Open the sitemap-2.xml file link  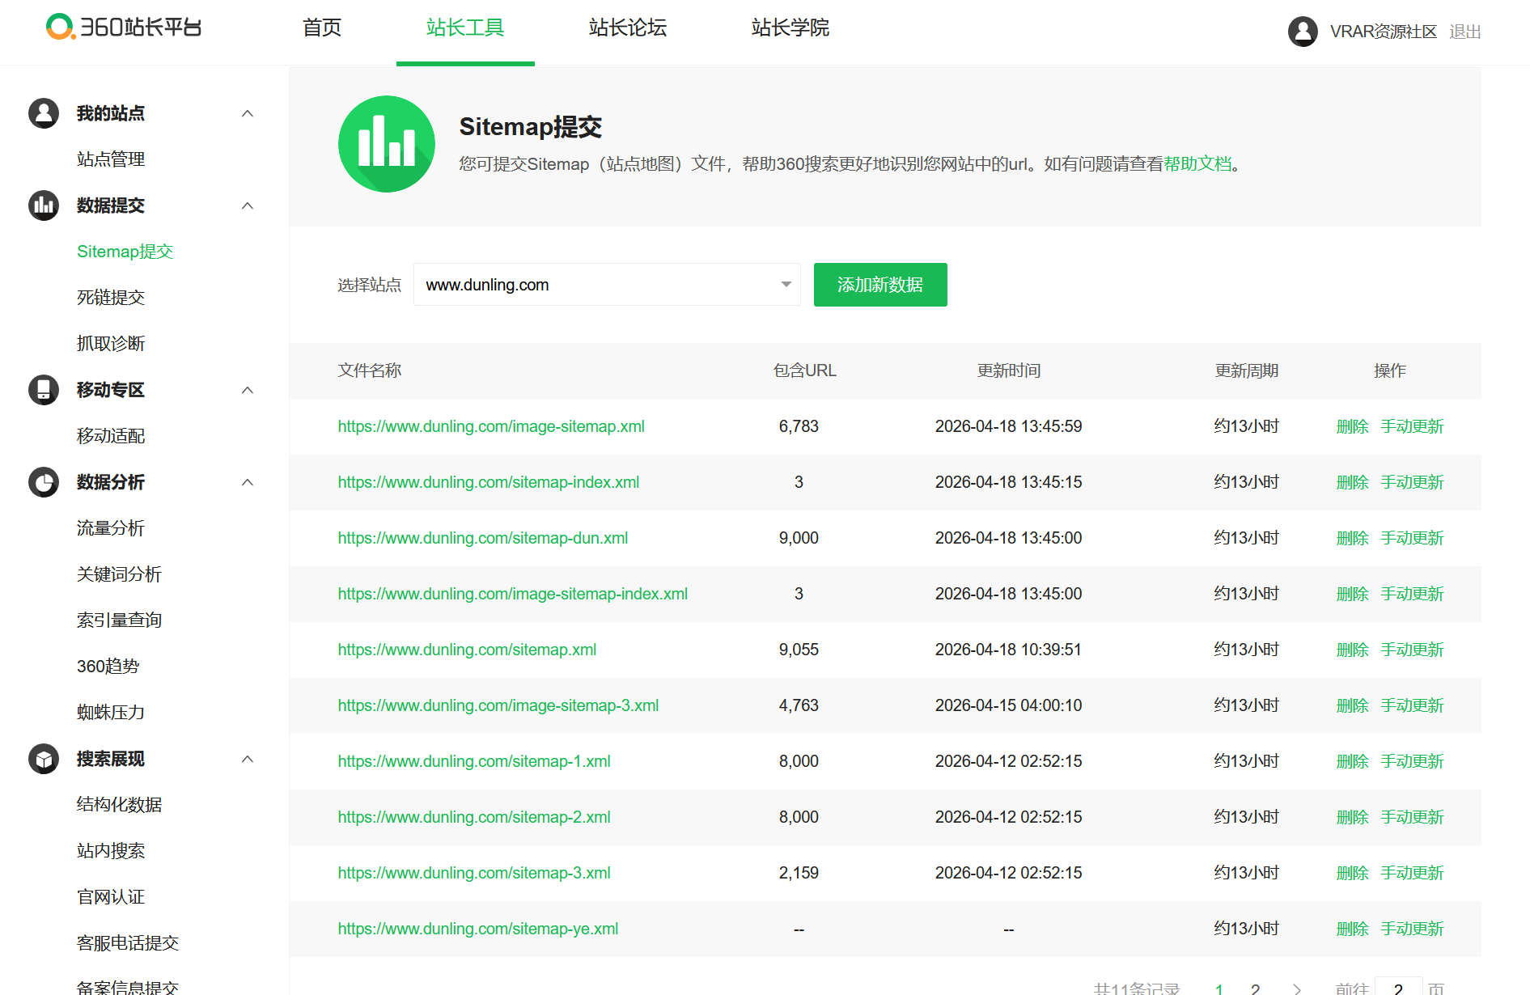474,817
